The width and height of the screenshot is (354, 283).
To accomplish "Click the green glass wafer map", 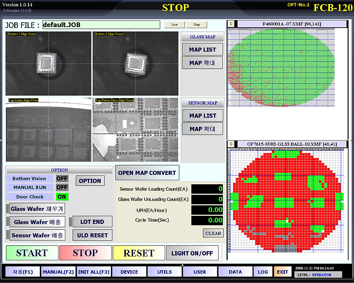I will coord(281,67).
